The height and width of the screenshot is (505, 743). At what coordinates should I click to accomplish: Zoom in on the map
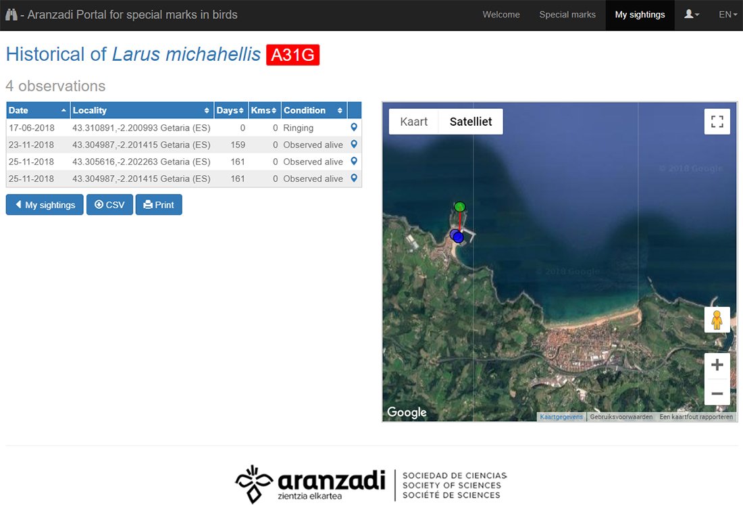tap(717, 366)
